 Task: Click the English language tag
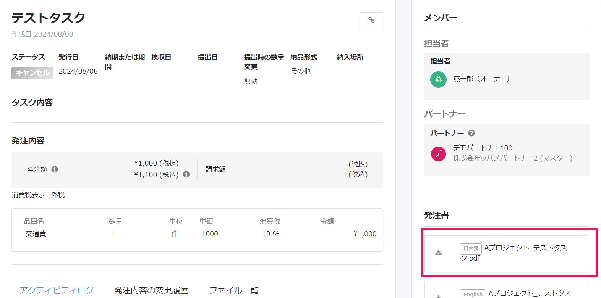pyautogui.click(x=473, y=294)
